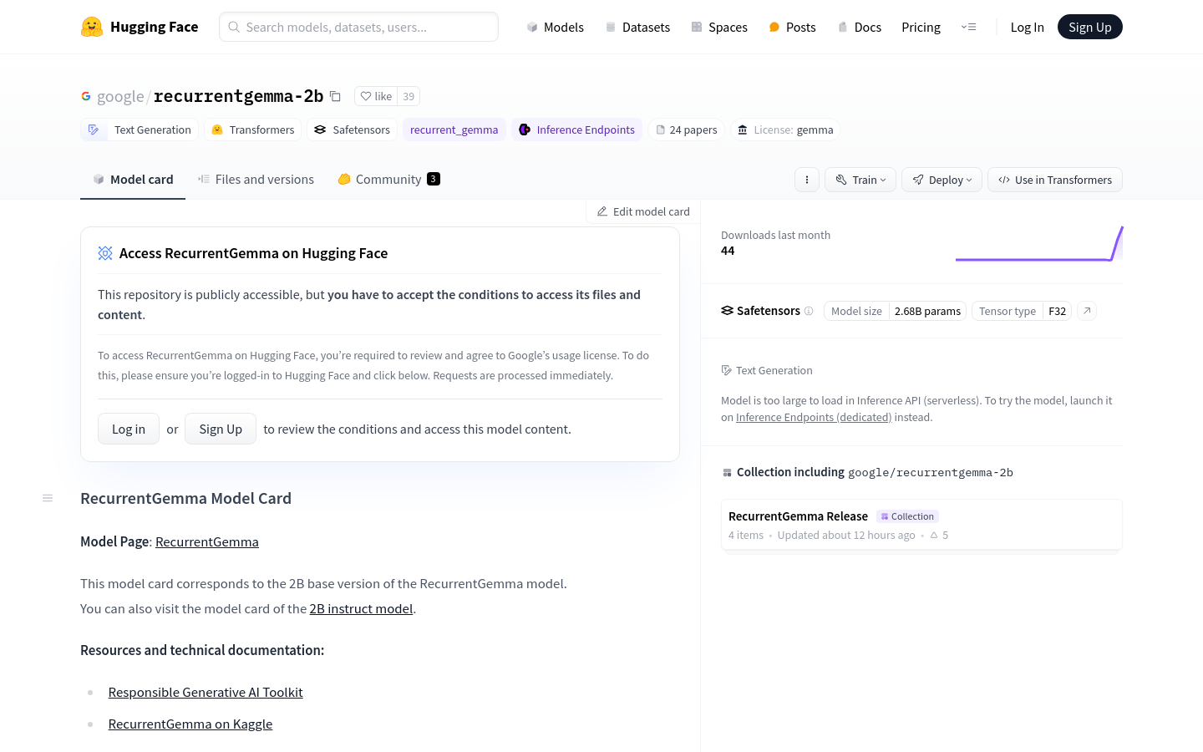Click the recurrentgemma-2b model name
The height and width of the screenshot is (752, 1203).
coord(238,96)
